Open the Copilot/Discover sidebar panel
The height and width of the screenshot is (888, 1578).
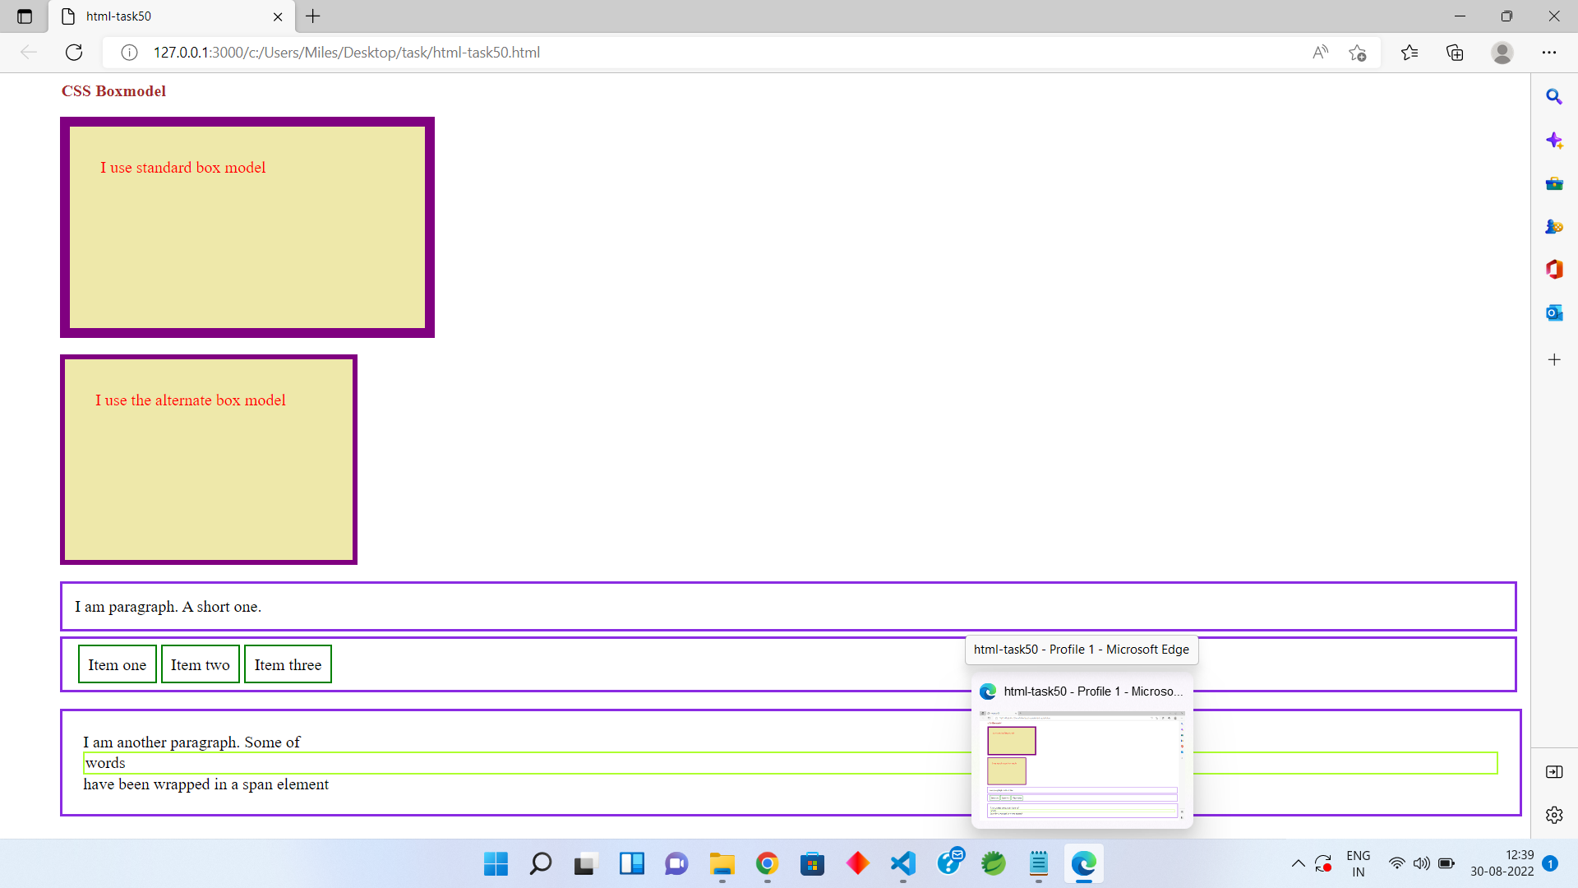click(x=1554, y=140)
